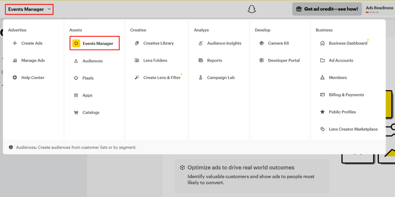Viewport: 395px width, 197px height.
Task: Click the folder icon beside Ad Accounts
Action: (322, 60)
